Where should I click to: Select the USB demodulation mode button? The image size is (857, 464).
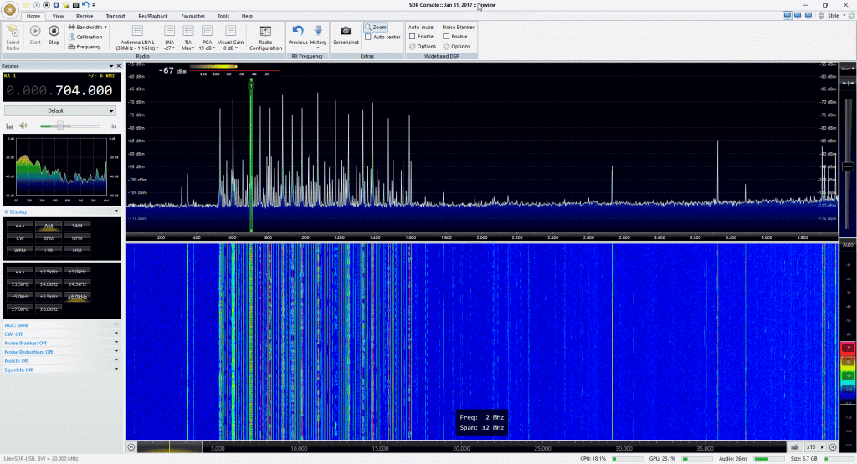pyautogui.click(x=77, y=250)
